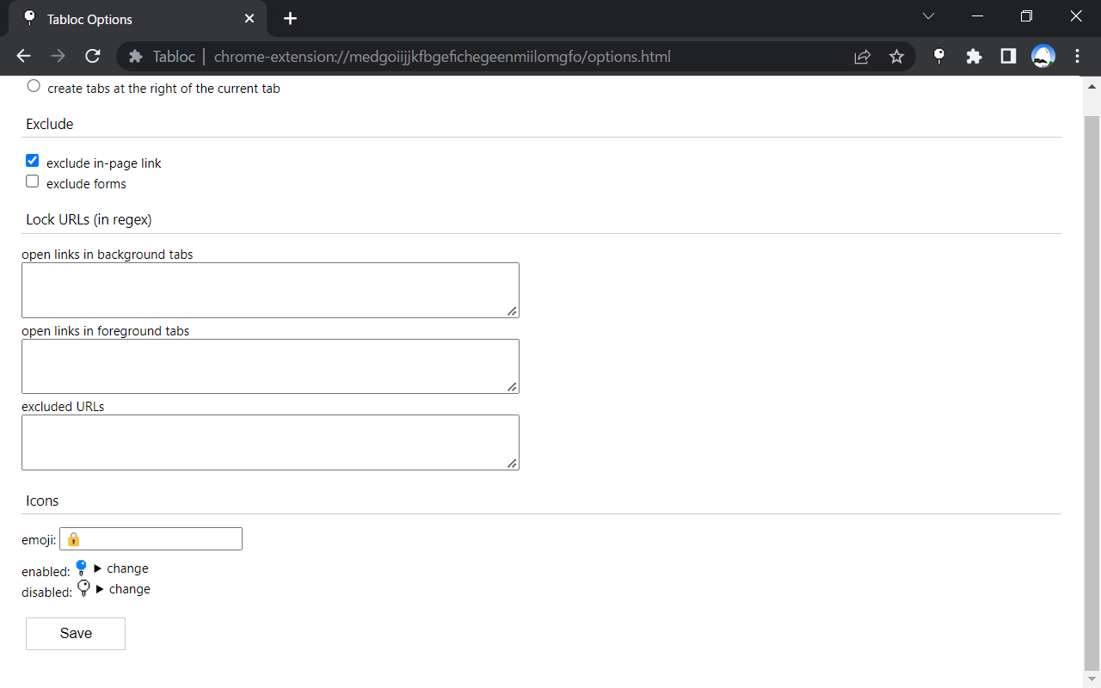This screenshot has width=1101, height=688.
Task: Select the address bar URL
Action: 442,57
